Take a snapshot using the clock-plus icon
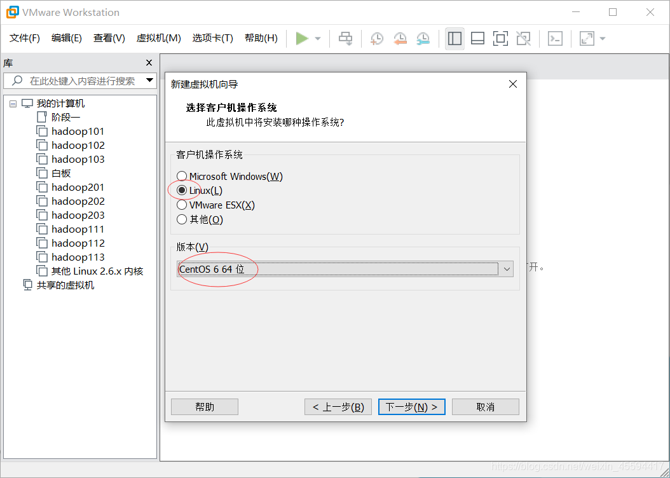Image resolution: width=670 pixels, height=478 pixels. click(x=376, y=38)
